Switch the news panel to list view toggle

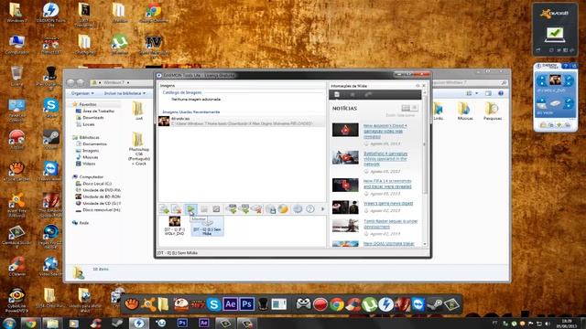point(414,108)
